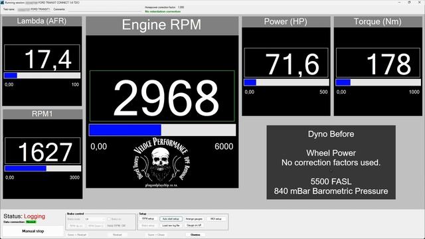Viewport: 425px width, 239px height.
Task: Click Arrange gauges button
Action: coord(194,218)
